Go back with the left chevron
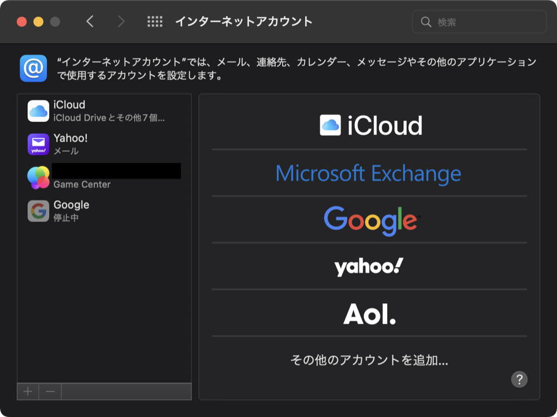The width and height of the screenshot is (557, 417). (90, 22)
